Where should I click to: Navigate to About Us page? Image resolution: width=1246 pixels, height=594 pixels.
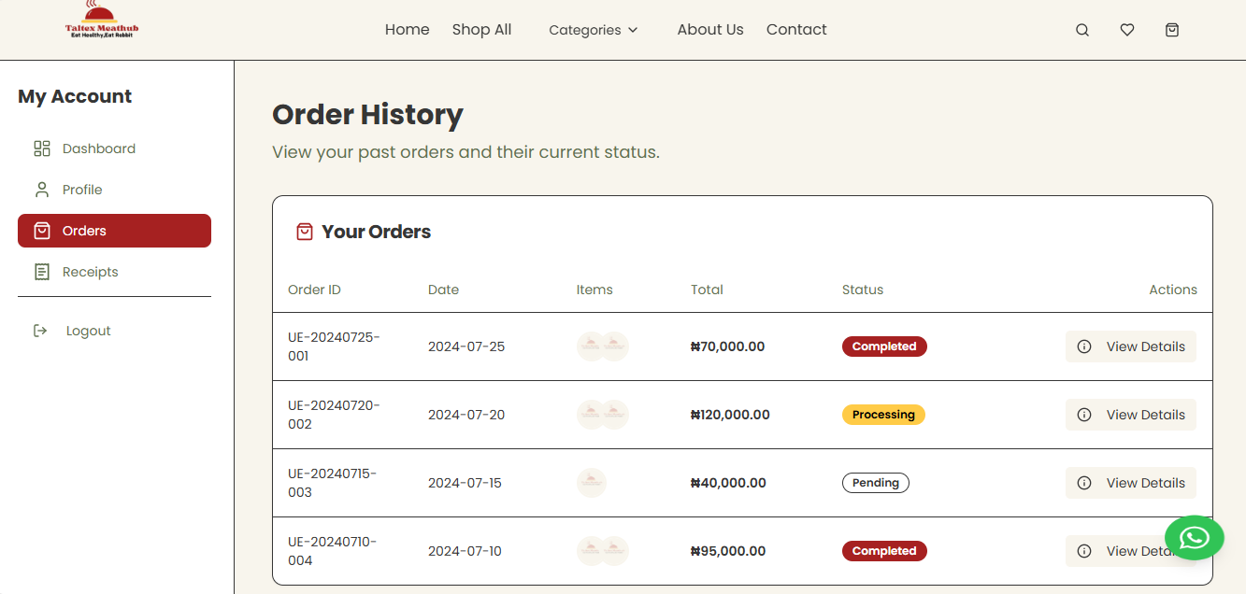pyautogui.click(x=710, y=30)
